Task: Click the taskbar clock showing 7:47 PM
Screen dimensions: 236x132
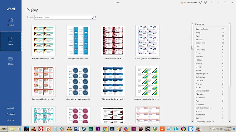Action: tap(228, 129)
